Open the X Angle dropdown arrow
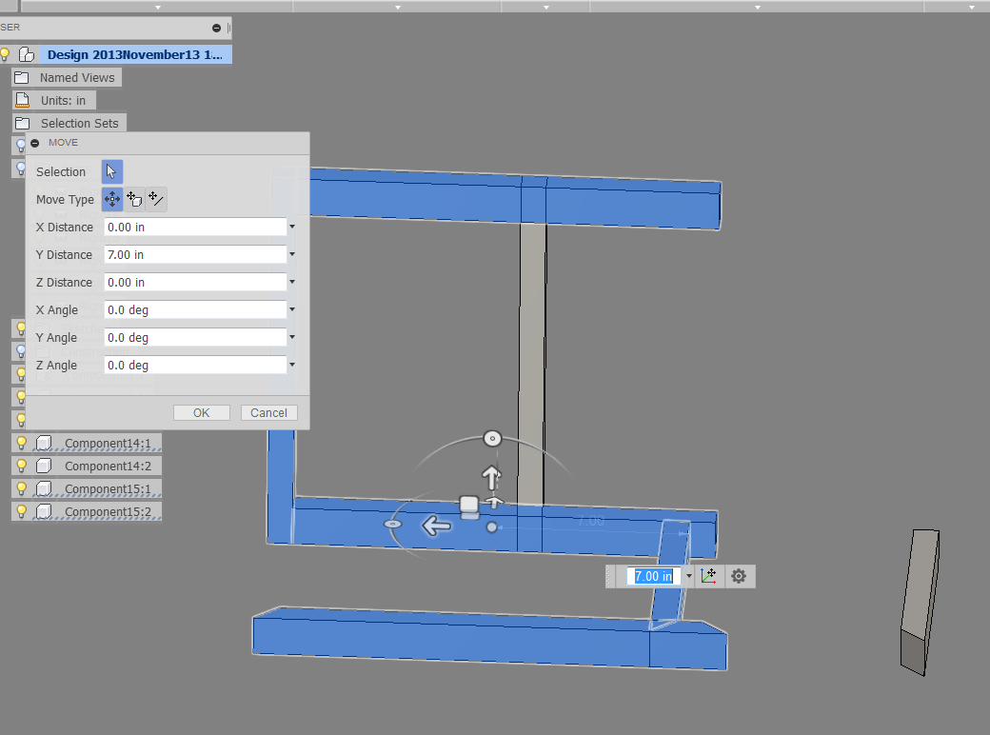Image resolution: width=990 pixels, height=735 pixels. [x=292, y=310]
